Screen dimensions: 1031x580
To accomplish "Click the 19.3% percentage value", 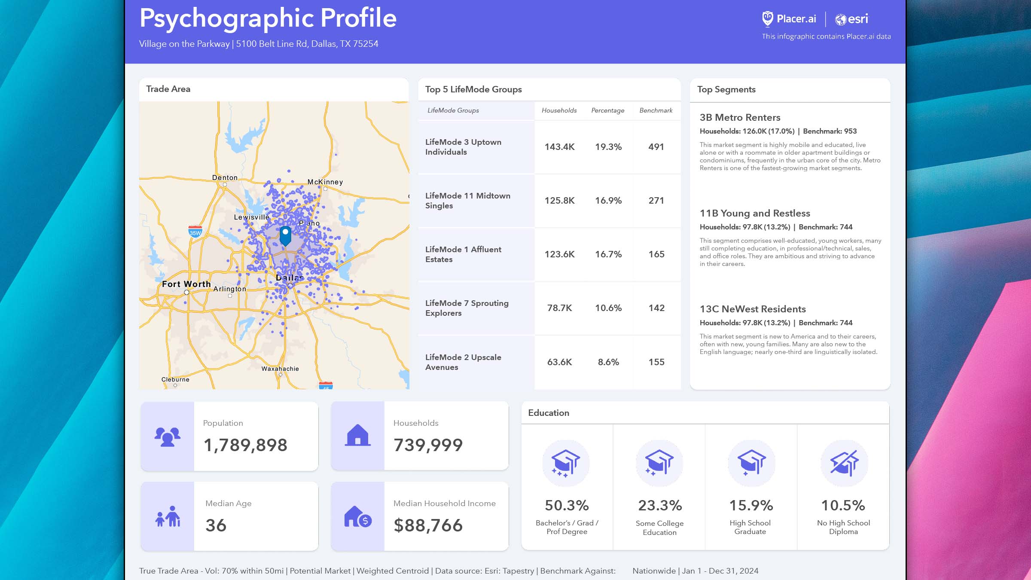I will tap(608, 147).
